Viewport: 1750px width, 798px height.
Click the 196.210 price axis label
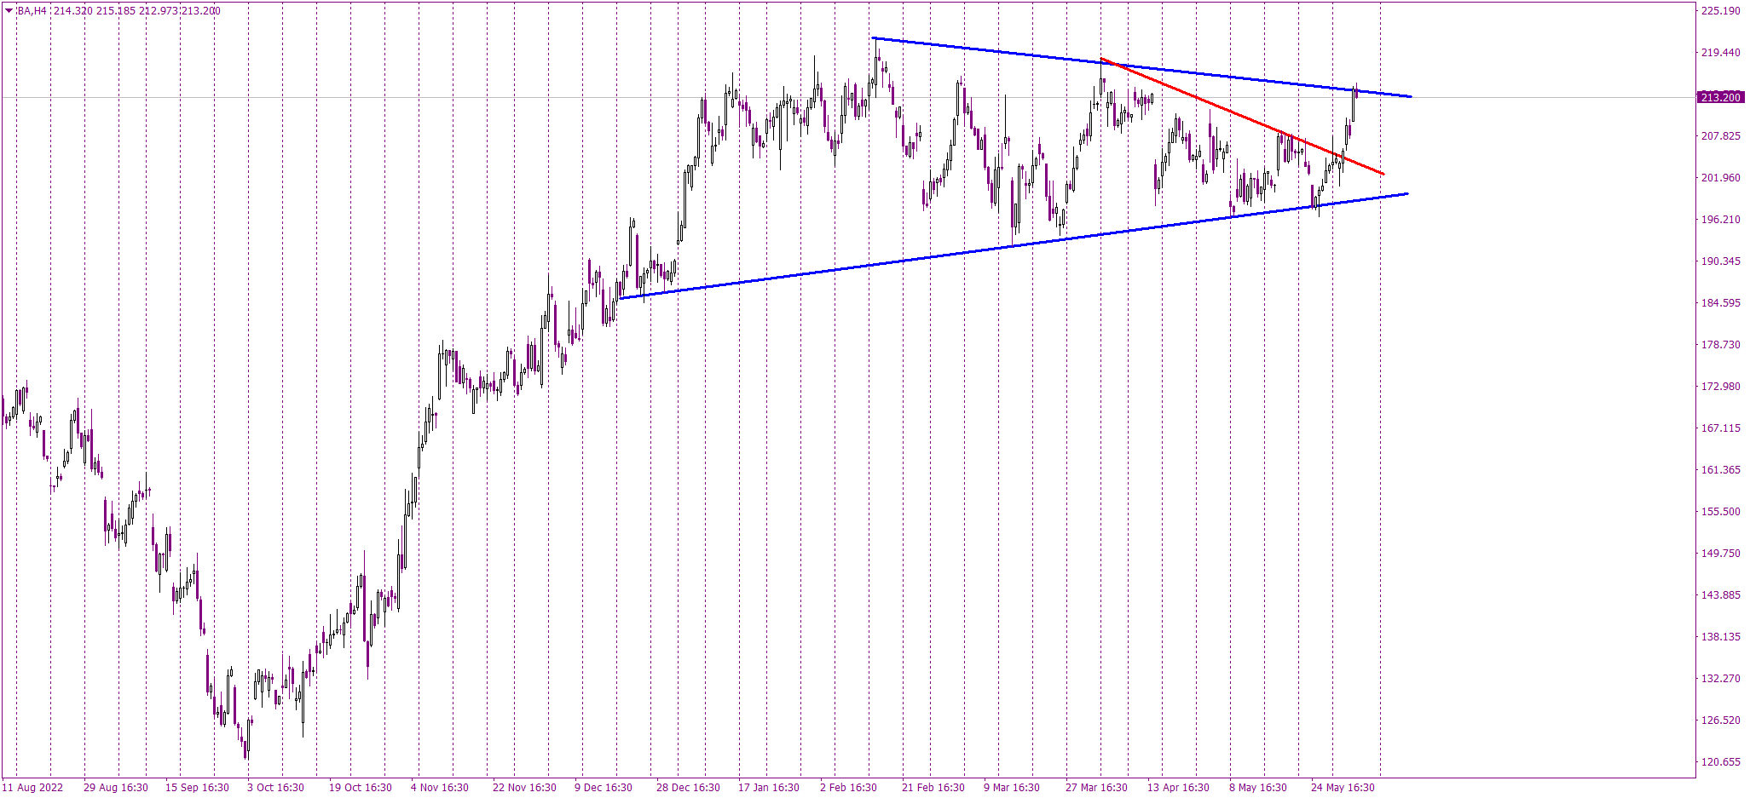(1720, 220)
